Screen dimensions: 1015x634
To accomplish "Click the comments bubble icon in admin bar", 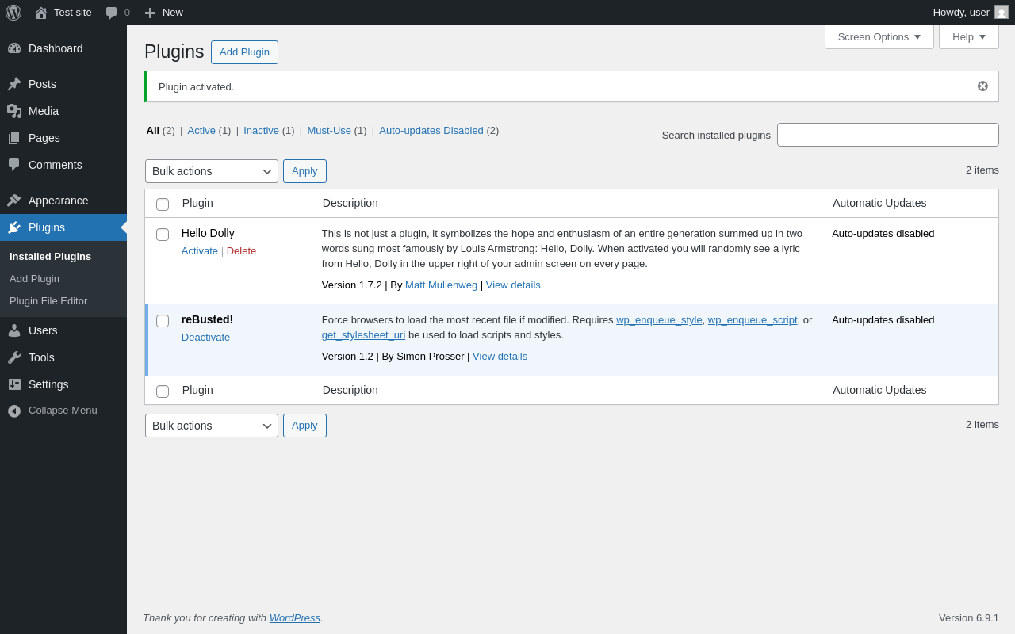I will pyautogui.click(x=112, y=13).
